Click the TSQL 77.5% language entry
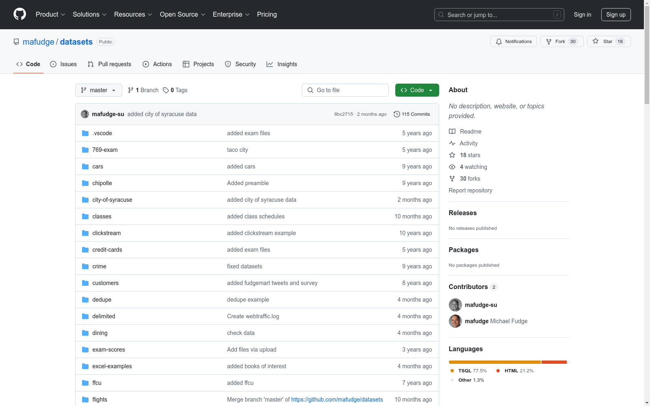 pos(468,371)
